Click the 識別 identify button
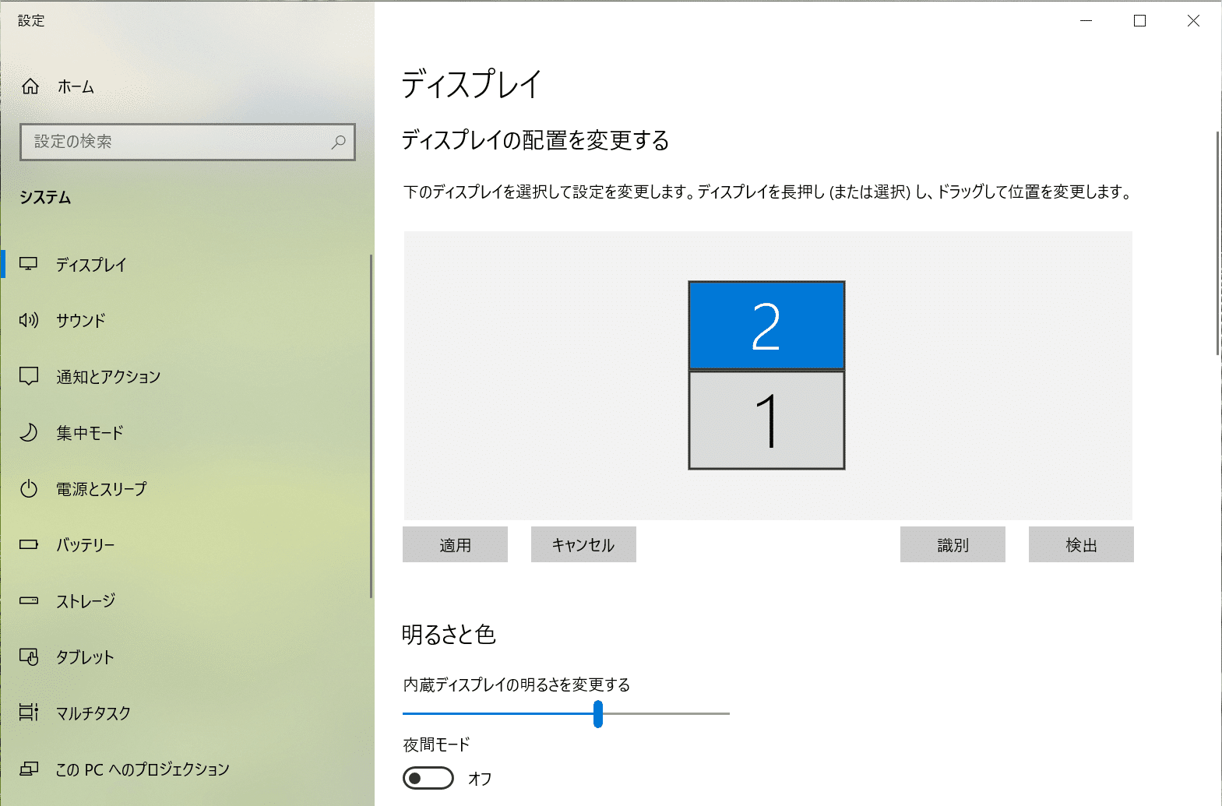 click(x=953, y=544)
